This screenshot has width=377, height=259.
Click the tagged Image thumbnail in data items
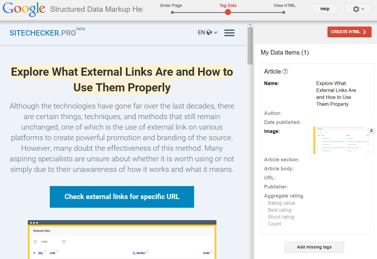(340, 141)
